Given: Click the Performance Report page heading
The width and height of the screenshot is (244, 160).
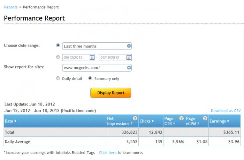Looking at the screenshot, I should point(34,18).
